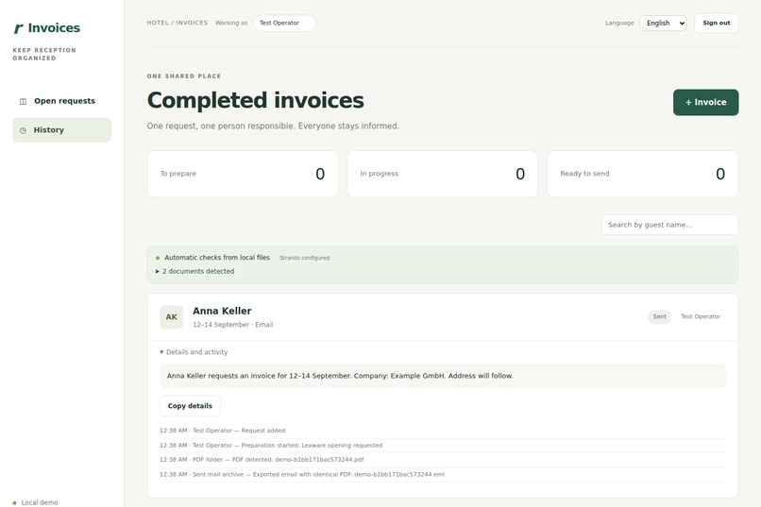761x507 pixels.
Task: Click the In progress counter card
Action: [443, 174]
